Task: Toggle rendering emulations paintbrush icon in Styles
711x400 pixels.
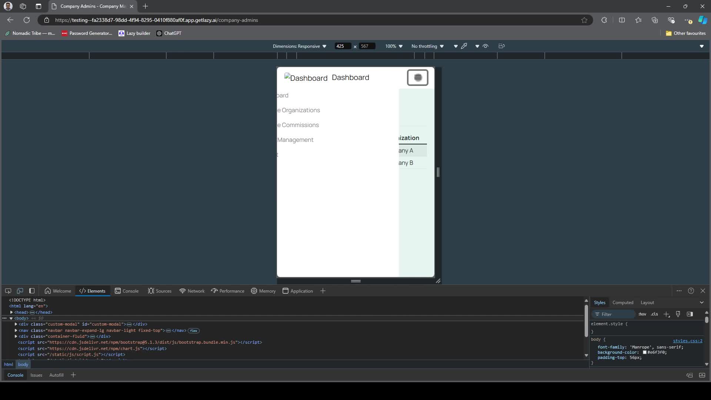Action: [678, 314]
